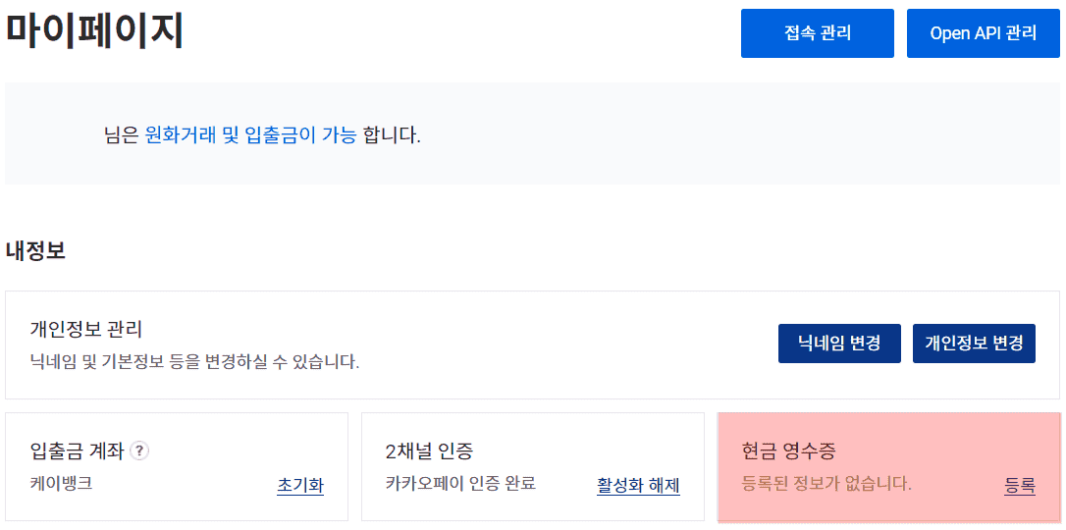Viewport: 1066px width, 530px height.
Task: Click the 마이페이지 page heading
Action: click(x=95, y=31)
